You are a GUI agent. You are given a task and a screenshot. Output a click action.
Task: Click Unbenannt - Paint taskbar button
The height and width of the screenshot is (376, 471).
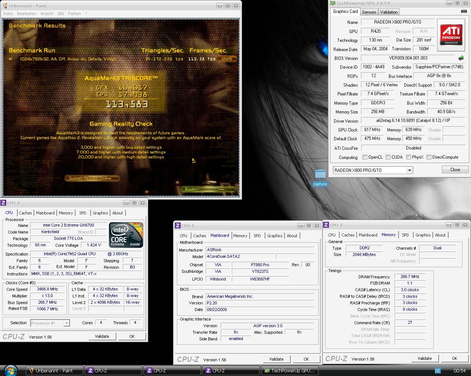point(54,370)
